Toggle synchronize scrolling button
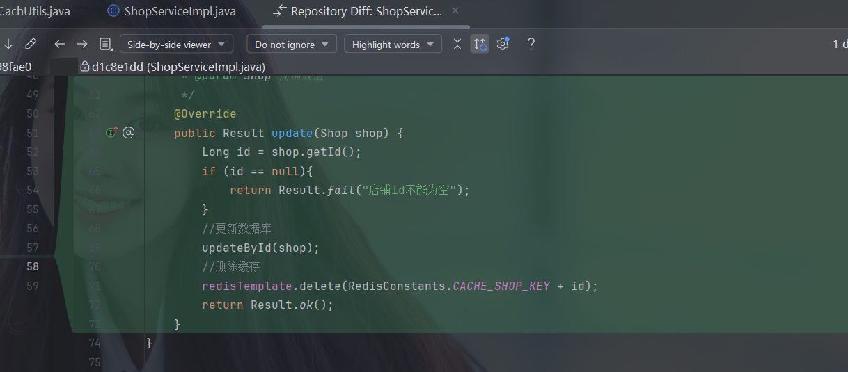 pos(480,44)
